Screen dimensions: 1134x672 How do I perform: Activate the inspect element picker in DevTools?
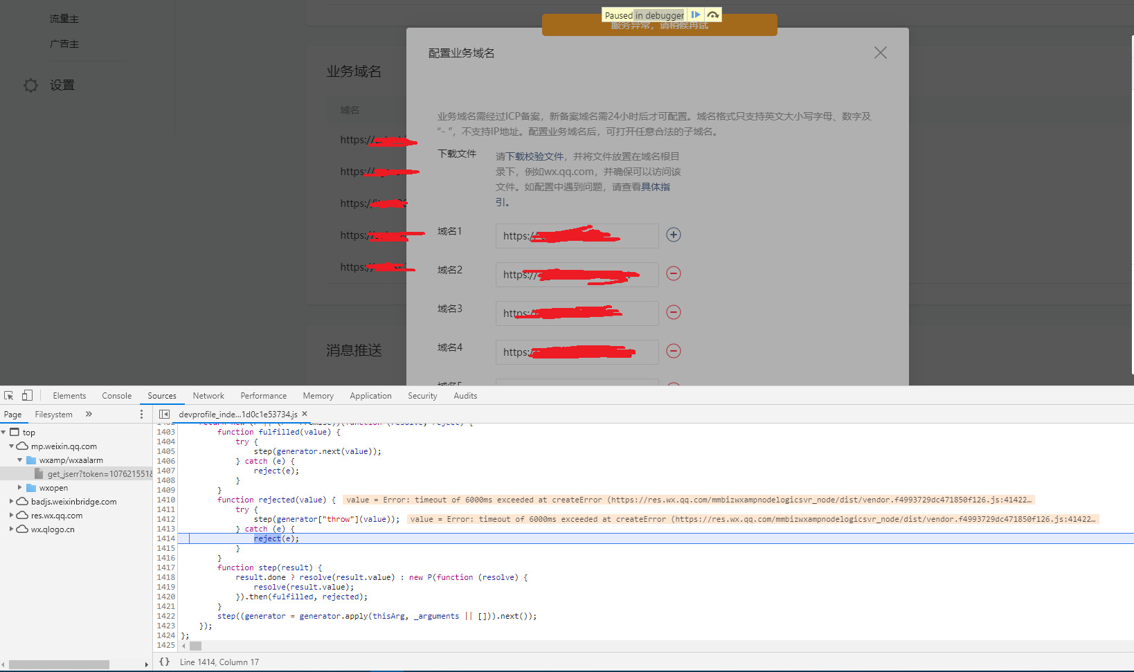pyautogui.click(x=9, y=396)
